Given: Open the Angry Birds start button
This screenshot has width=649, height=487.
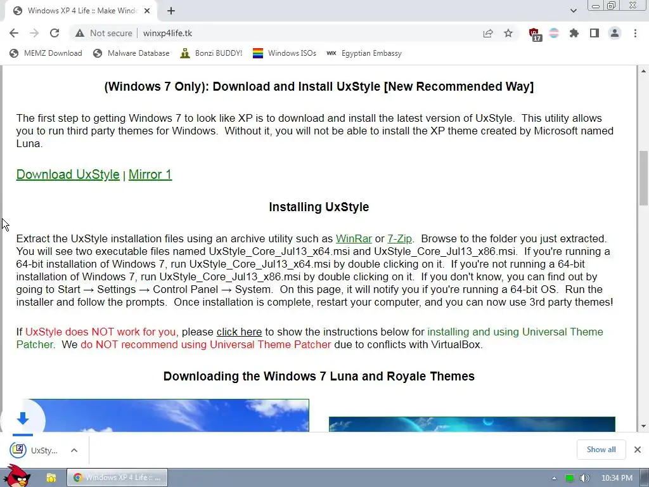Looking at the screenshot, I should pyautogui.click(x=16, y=476).
